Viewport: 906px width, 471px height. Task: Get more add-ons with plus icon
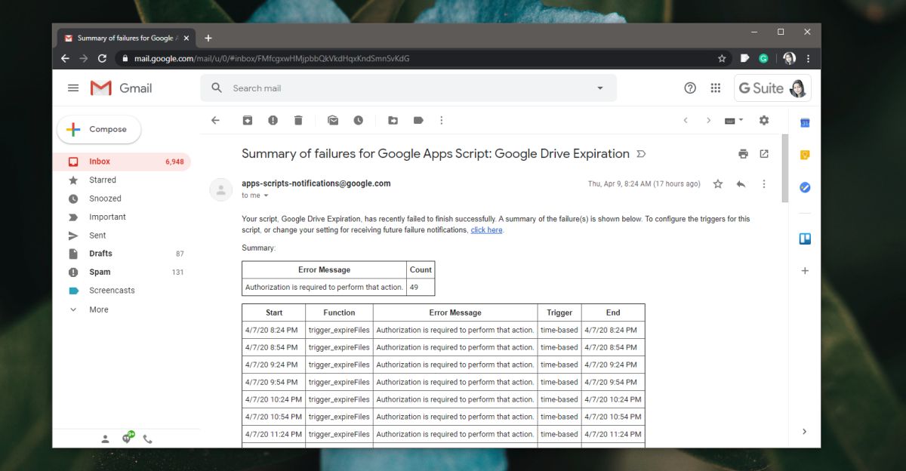(805, 270)
